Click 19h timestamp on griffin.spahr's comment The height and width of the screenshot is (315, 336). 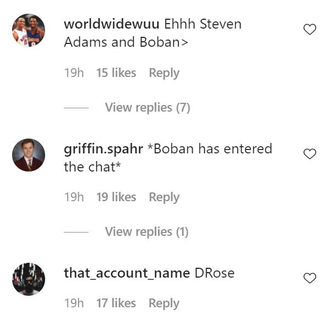74,197
